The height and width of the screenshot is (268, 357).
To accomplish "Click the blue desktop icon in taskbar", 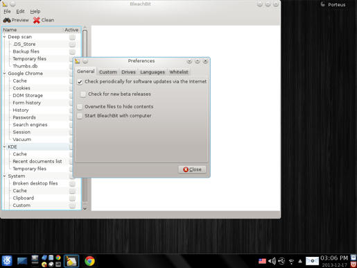I will [x=22, y=261].
